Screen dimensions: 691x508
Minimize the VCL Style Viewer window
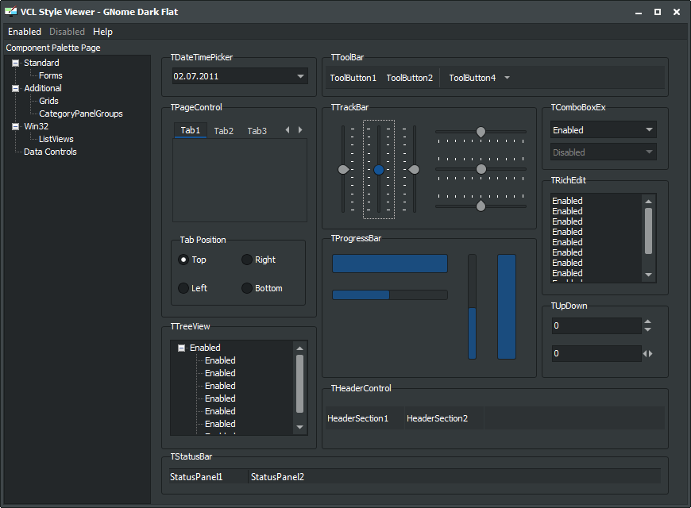[x=638, y=12]
